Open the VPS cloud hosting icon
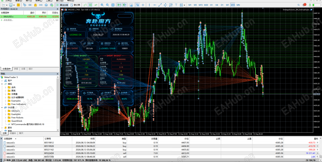 [46, 5]
